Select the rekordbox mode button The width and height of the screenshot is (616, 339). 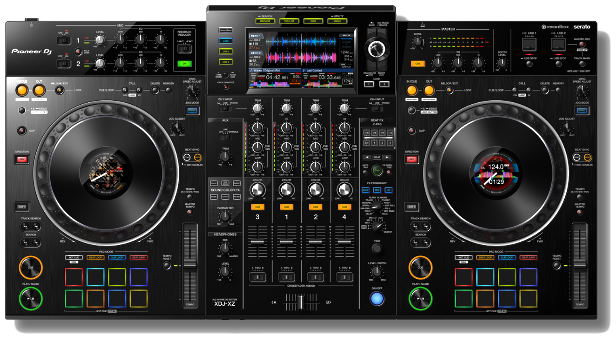[x=226, y=31]
